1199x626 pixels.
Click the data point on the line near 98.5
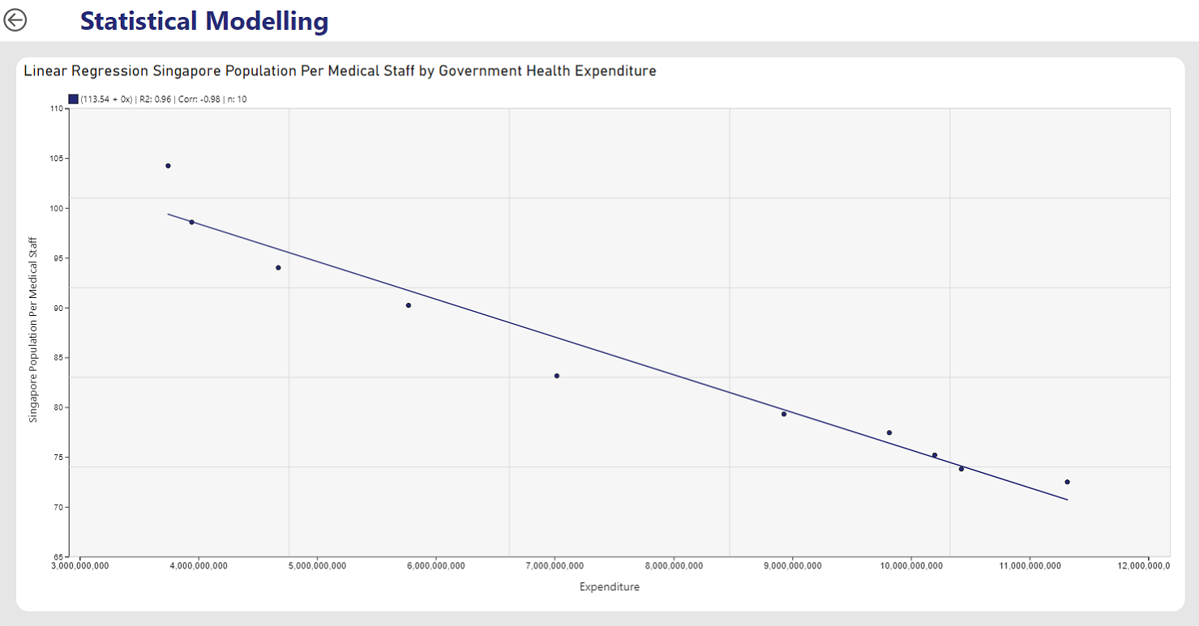tap(192, 222)
